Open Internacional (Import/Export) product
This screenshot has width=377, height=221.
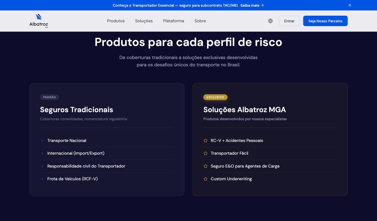pos(107,153)
